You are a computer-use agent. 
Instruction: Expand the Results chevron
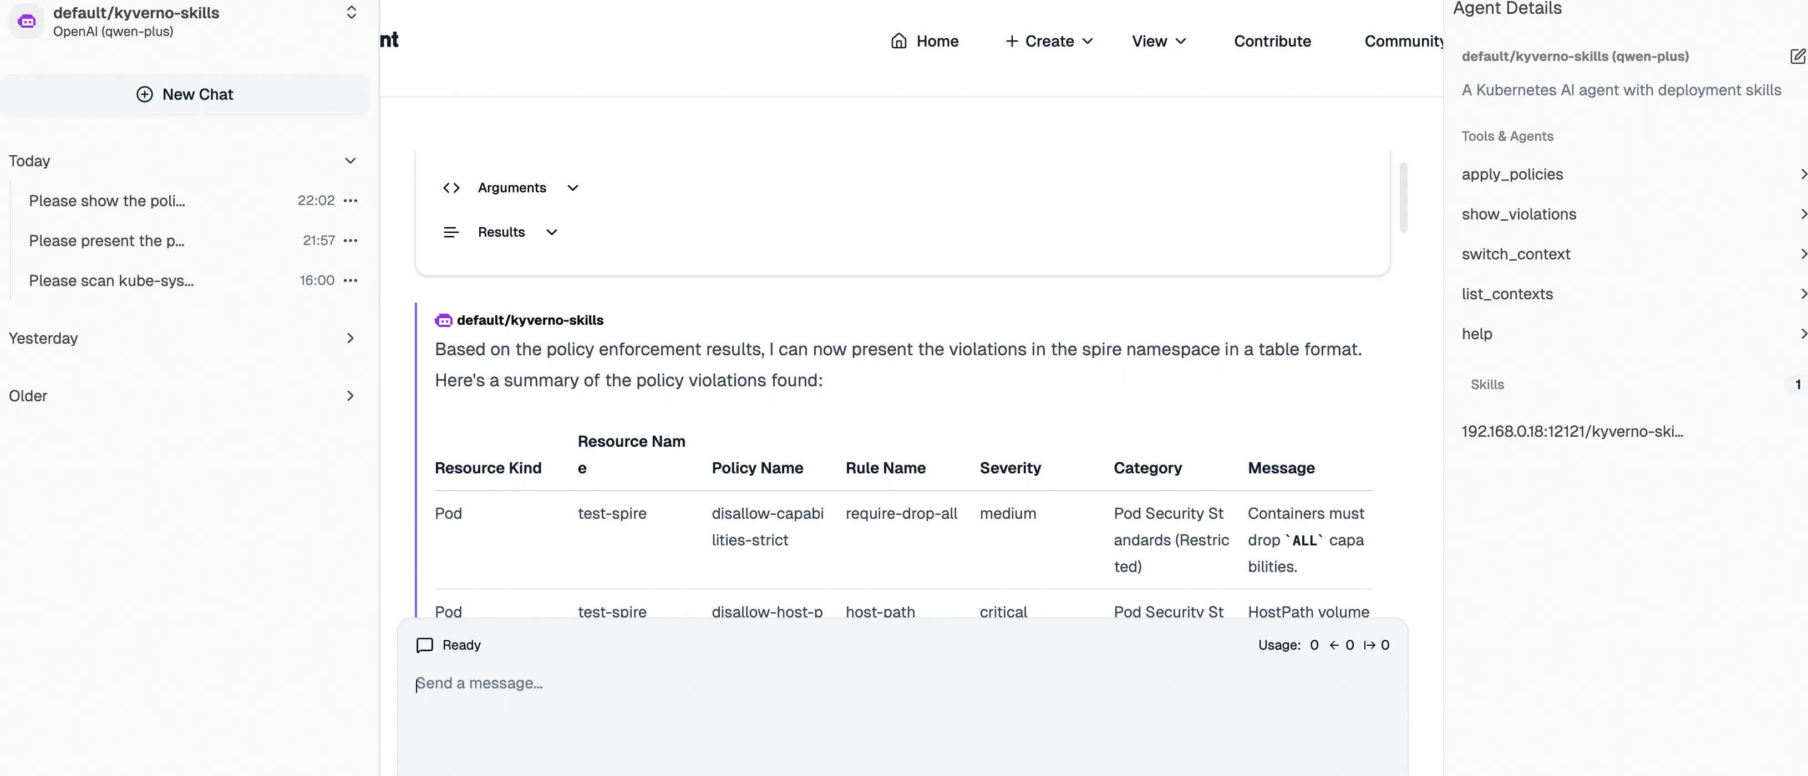pos(552,232)
